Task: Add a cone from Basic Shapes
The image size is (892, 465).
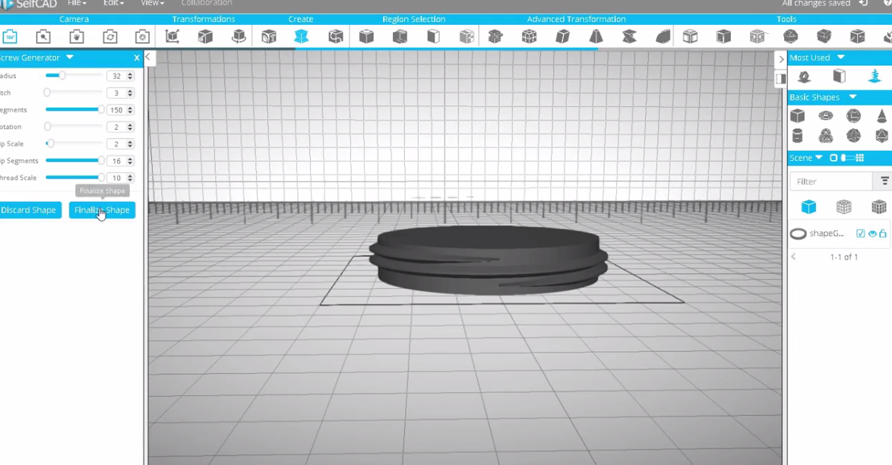Action: coord(882,116)
